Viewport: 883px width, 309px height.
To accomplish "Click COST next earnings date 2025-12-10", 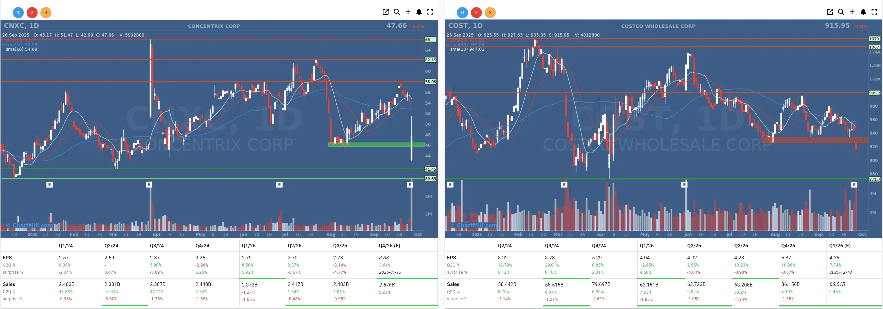I will pyautogui.click(x=841, y=272).
